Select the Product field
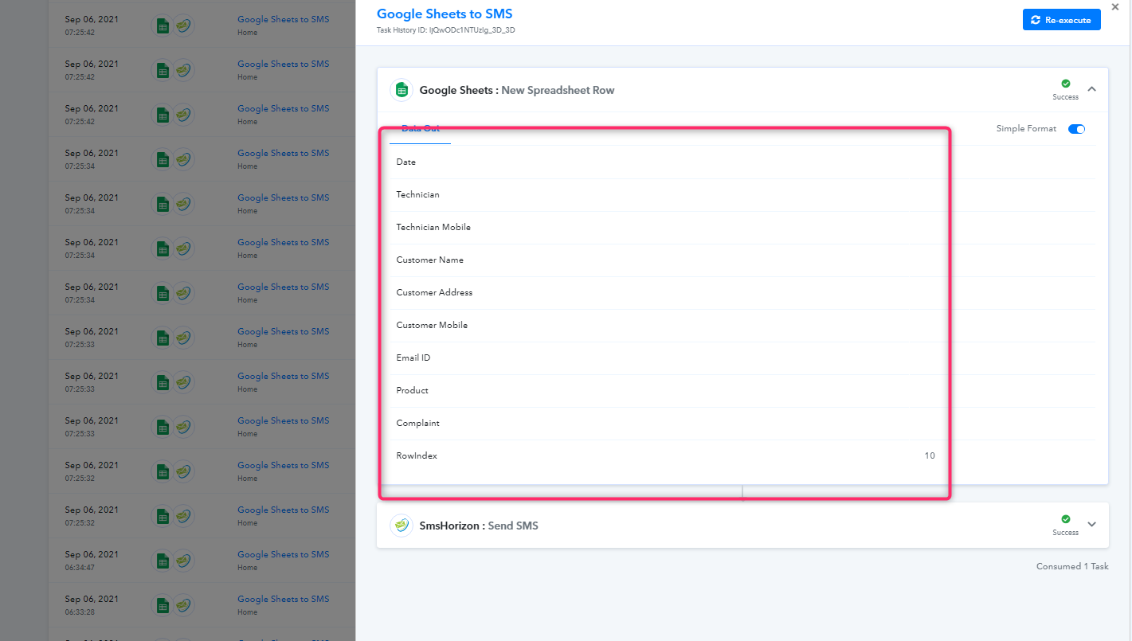Viewport: 1132px width, 641px height. (742, 391)
